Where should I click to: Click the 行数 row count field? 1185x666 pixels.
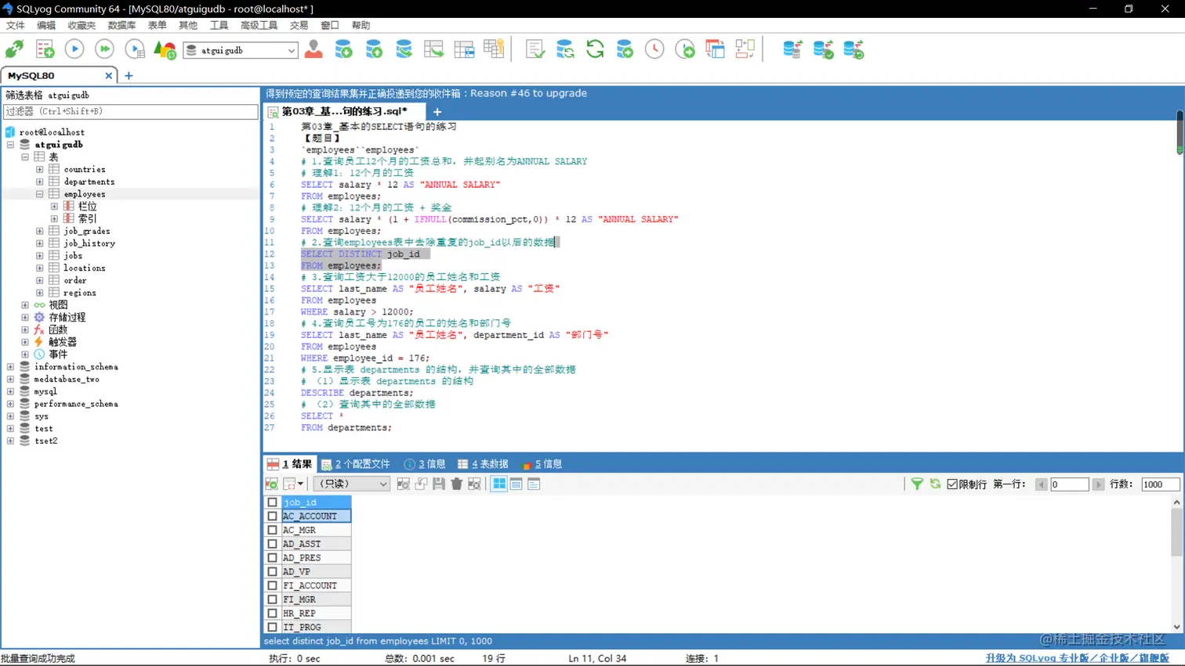[1160, 484]
